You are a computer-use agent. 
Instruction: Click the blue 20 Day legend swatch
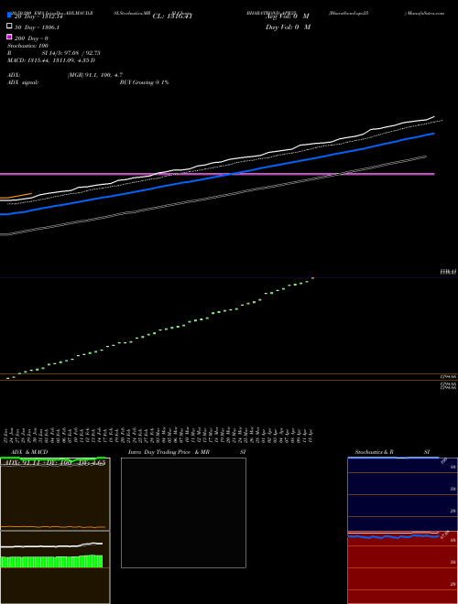(9, 16)
